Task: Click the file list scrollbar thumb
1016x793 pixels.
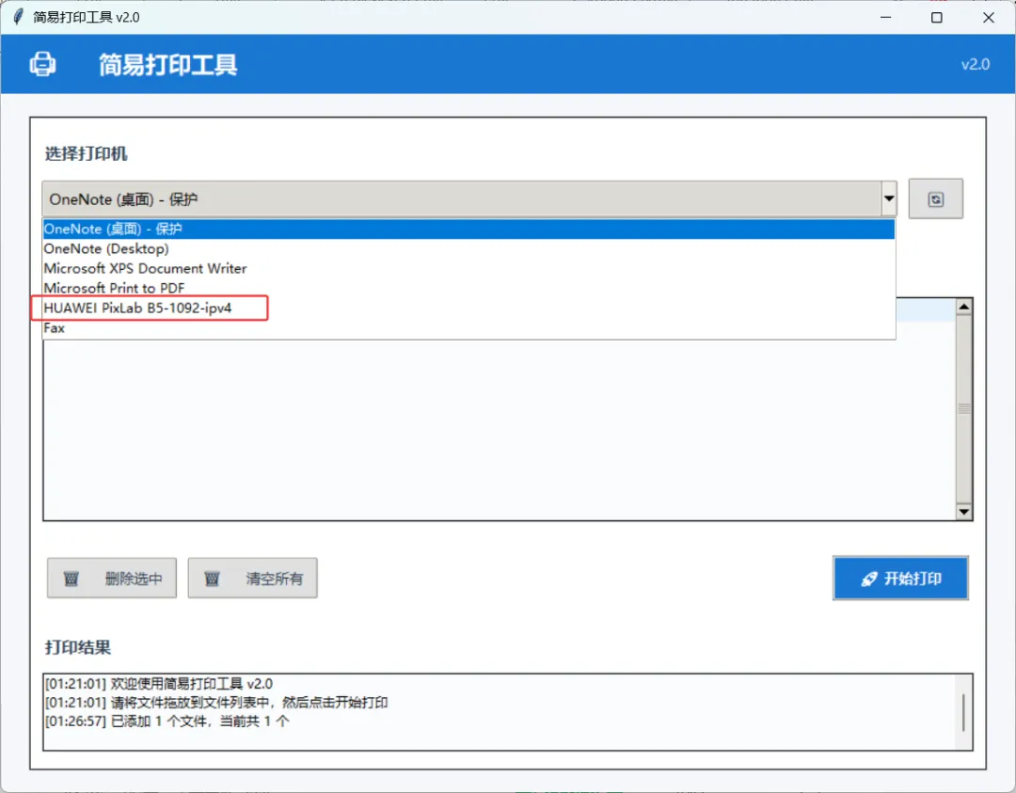Action: (x=963, y=409)
